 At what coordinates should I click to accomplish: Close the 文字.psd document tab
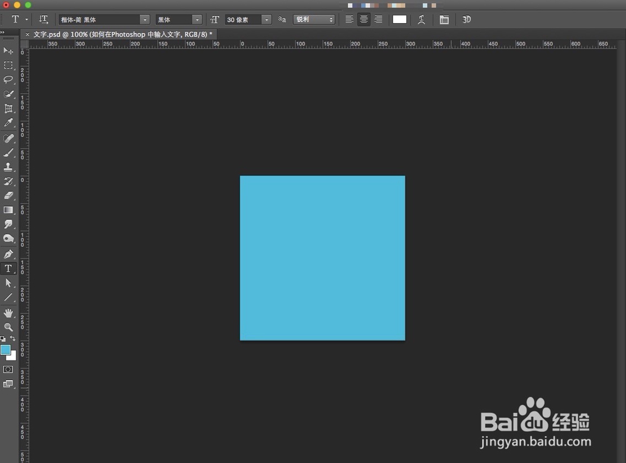(x=27, y=34)
